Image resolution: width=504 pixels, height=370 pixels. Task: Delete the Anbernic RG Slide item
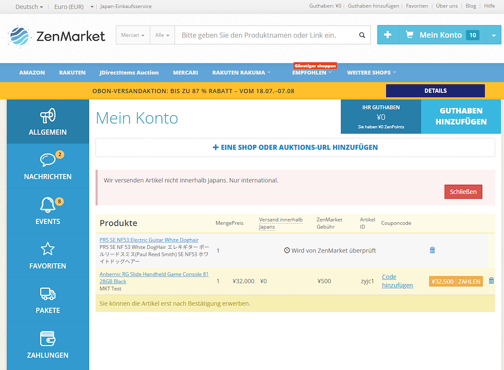tap(491, 281)
